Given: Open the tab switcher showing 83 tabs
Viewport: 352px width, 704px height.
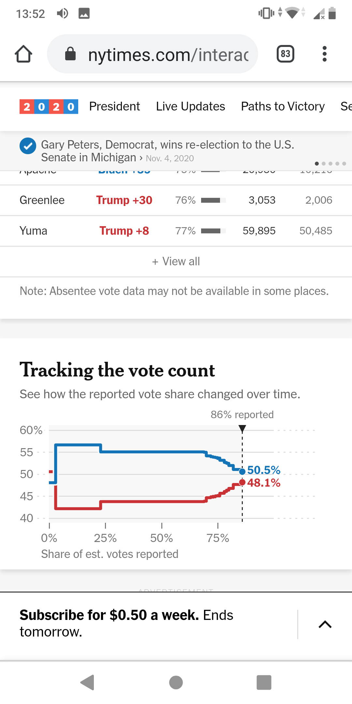Looking at the screenshot, I should point(285,54).
